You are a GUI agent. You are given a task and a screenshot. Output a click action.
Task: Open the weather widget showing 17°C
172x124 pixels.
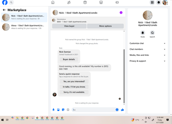click(x=135, y=120)
